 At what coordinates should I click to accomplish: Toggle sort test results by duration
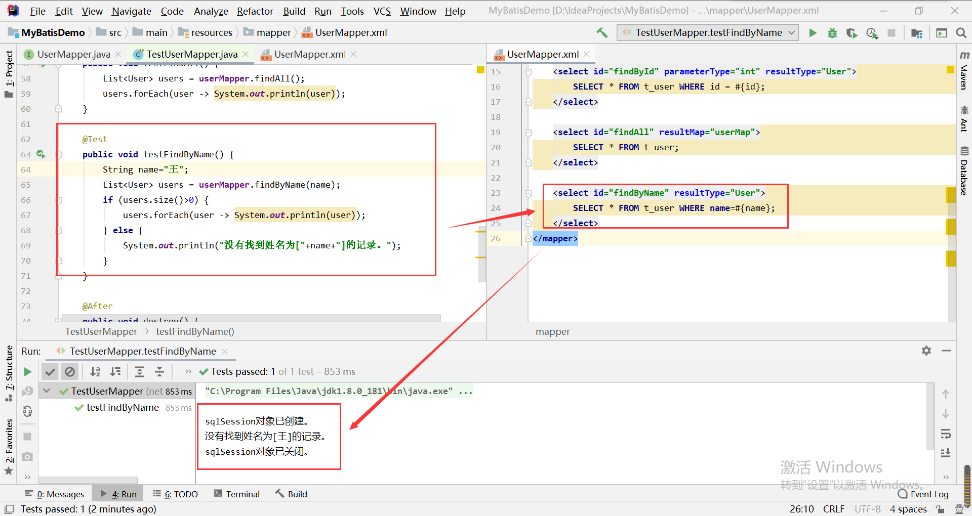pos(115,372)
